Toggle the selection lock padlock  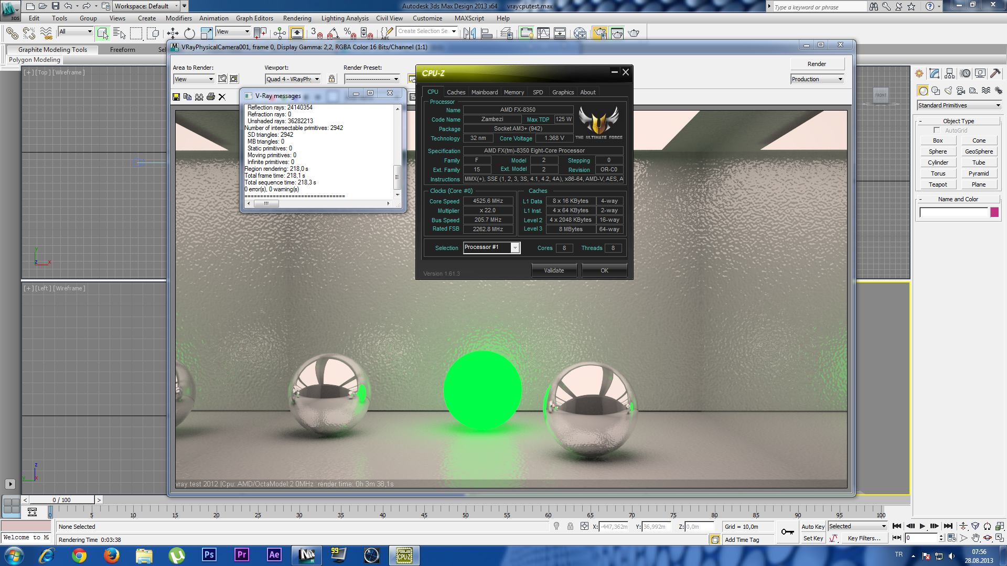pyautogui.click(x=570, y=527)
